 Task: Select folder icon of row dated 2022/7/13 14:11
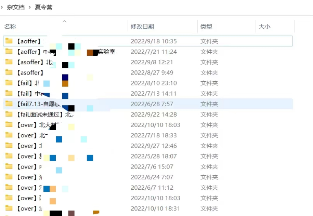click(9, 93)
